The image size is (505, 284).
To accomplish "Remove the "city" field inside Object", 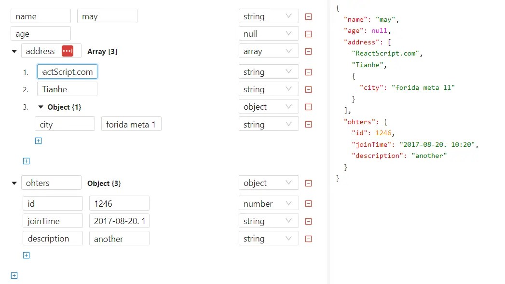I will tap(308, 124).
